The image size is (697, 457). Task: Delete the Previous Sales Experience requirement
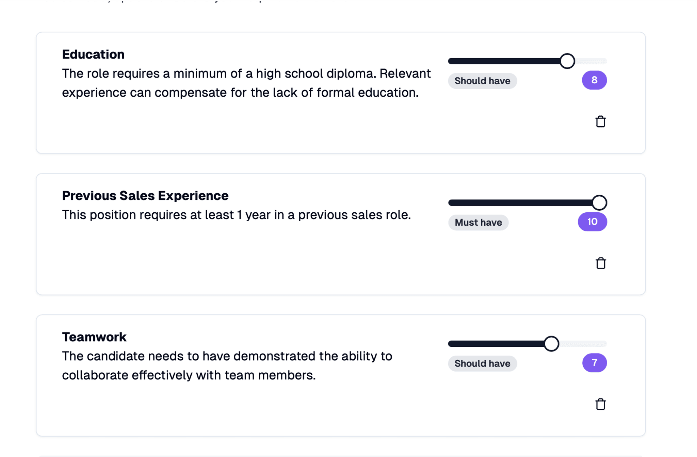point(601,263)
